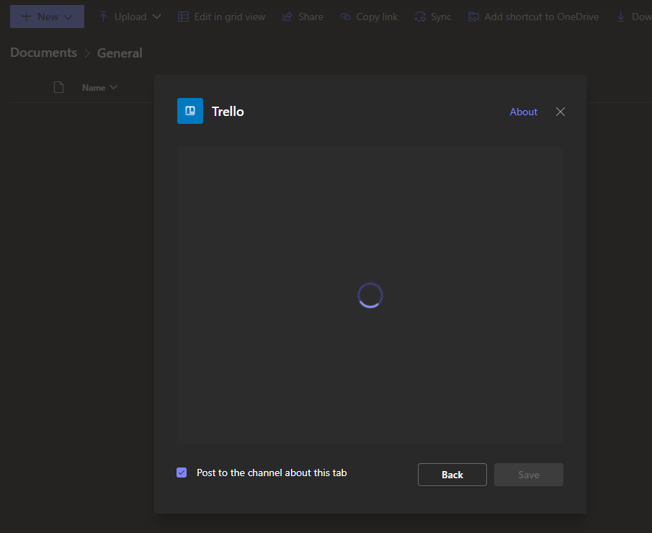Open the New item dropdown
Image resolution: width=652 pixels, height=533 pixels.
tap(47, 17)
